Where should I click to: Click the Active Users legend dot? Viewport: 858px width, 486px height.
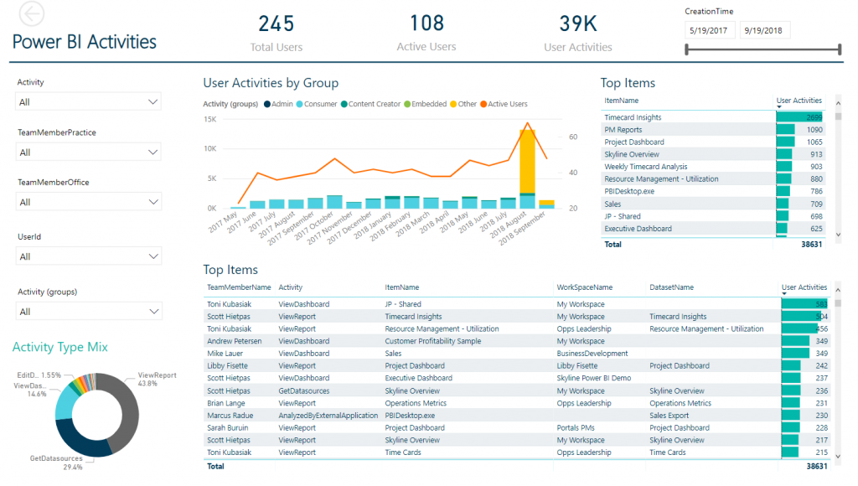click(483, 105)
